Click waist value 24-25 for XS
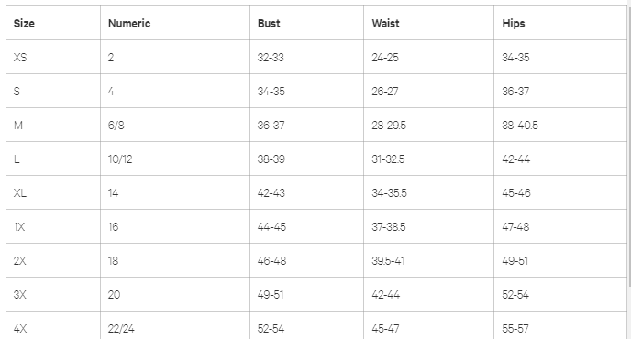 (x=385, y=57)
